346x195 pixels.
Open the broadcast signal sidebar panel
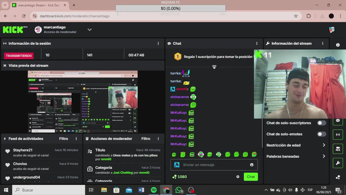pyautogui.click(x=338, y=134)
